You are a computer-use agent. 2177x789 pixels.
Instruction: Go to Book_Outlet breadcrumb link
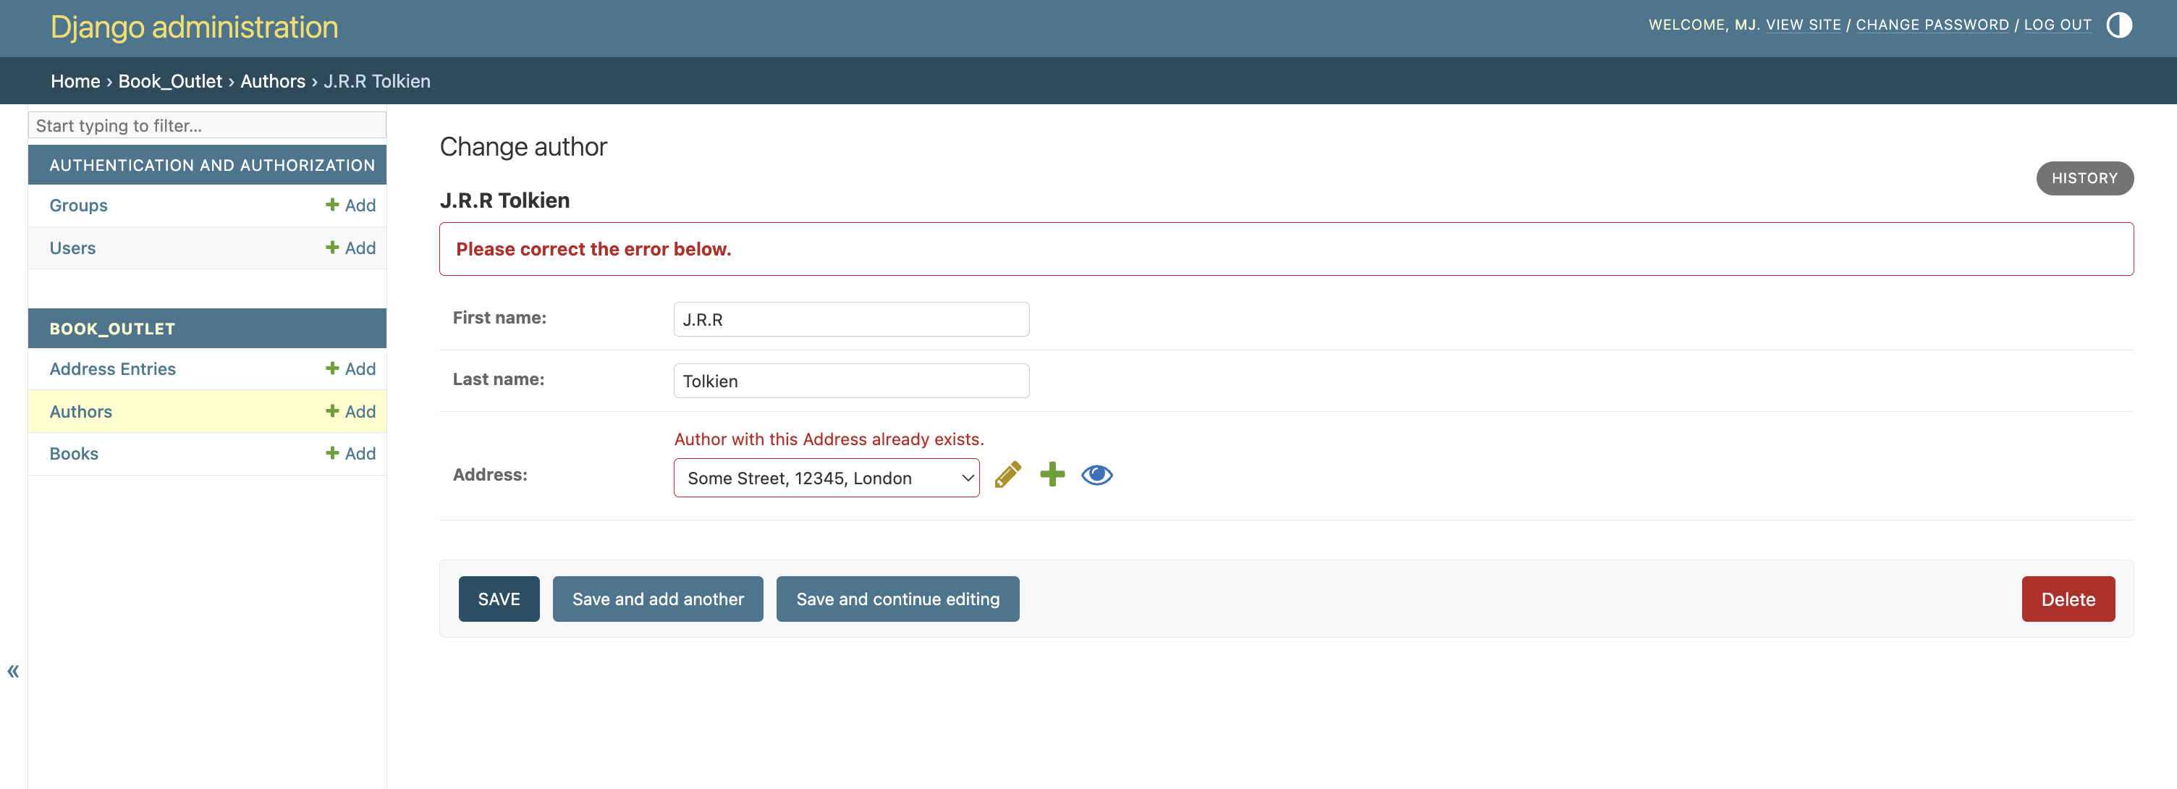pos(170,81)
